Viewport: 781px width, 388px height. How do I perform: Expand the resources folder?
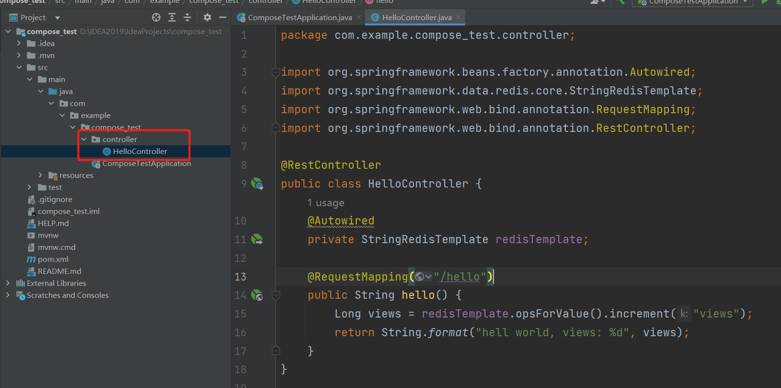[x=40, y=176]
